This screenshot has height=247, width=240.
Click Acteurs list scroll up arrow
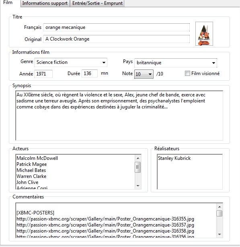pyautogui.click(x=138, y=158)
